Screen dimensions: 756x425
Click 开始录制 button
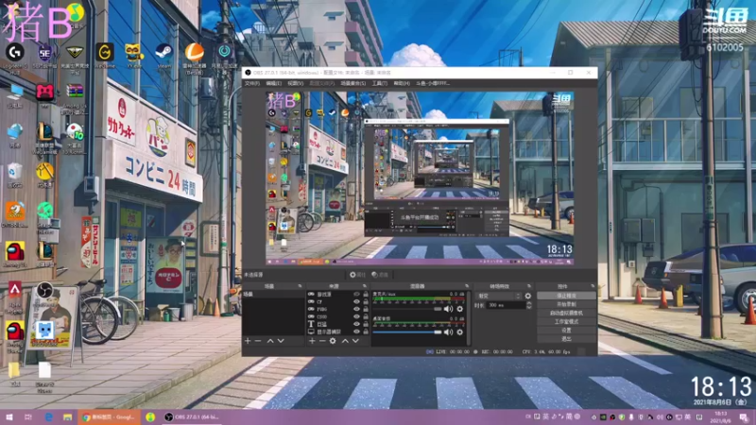click(x=566, y=304)
